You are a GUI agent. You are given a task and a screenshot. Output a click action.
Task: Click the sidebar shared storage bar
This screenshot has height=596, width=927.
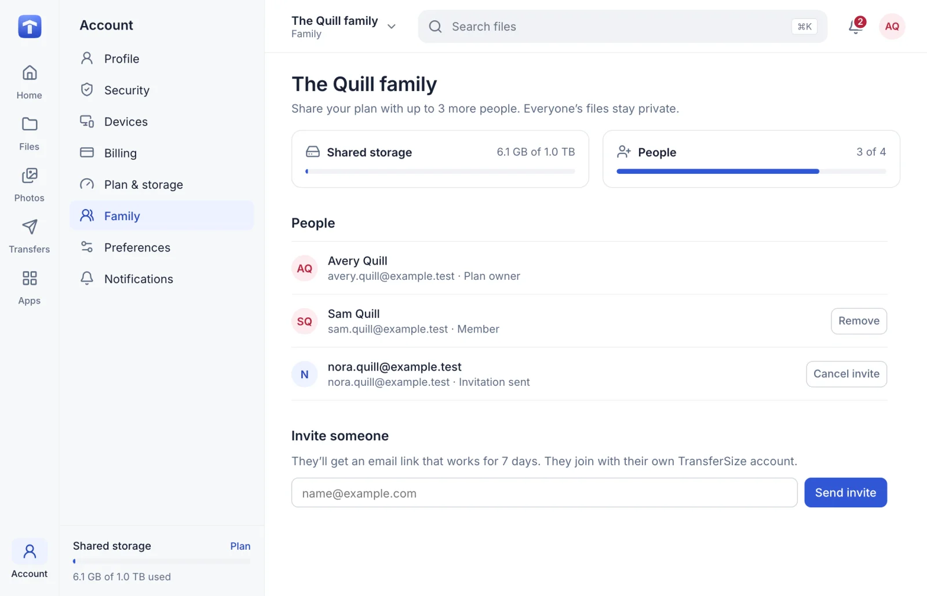point(162,561)
